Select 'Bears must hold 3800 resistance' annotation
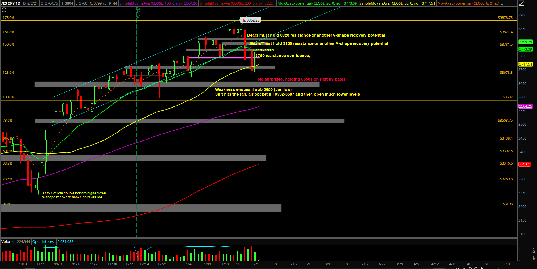537x269 pixels. 319,44
